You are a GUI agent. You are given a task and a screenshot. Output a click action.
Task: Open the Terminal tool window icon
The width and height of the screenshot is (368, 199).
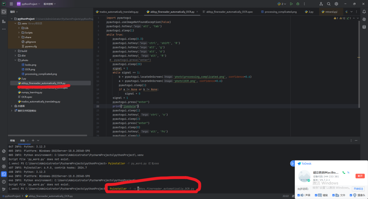click(4, 174)
